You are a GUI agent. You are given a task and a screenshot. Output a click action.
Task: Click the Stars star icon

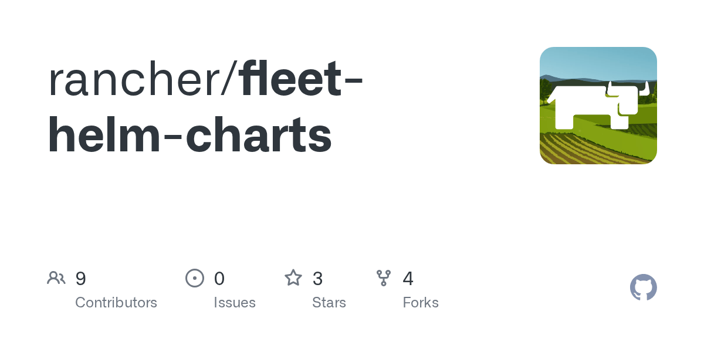pyautogui.click(x=293, y=277)
